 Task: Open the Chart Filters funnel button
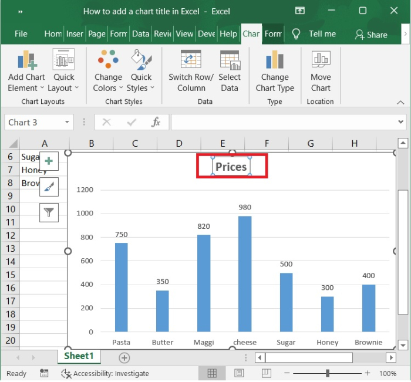(49, 212)
